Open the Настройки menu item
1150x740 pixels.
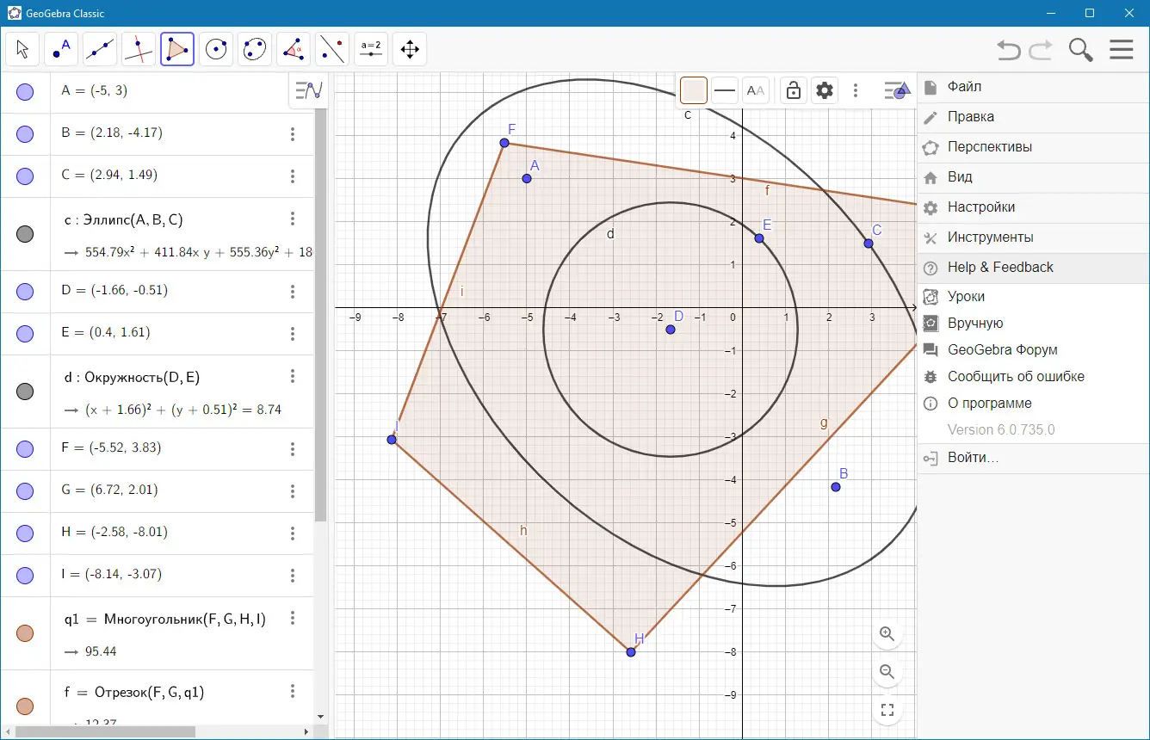(980, 207)
